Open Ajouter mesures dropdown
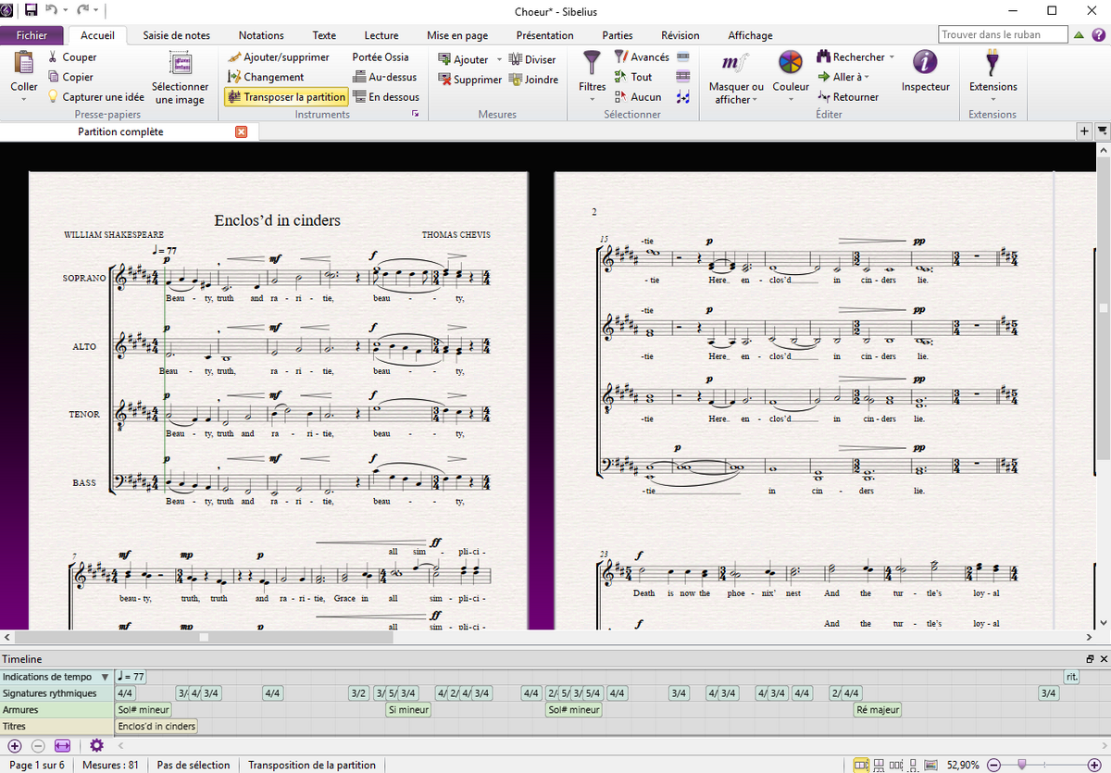This screenshot has height=773, width=1111. point(499,60)
